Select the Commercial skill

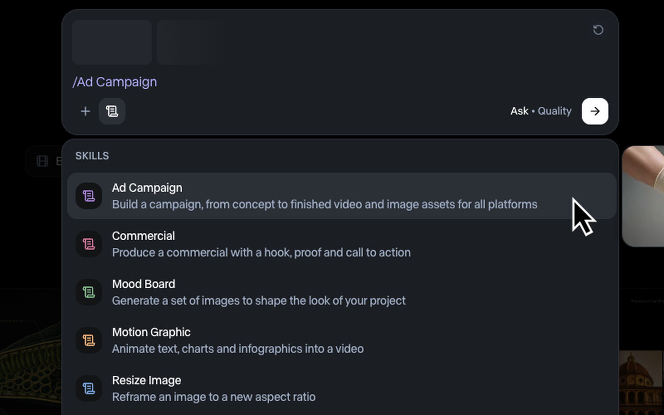tap(342, 244)
